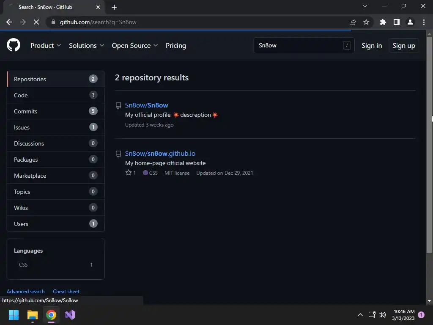Select the Commits filter
The image size is (433, 325).
pos(56,111)
